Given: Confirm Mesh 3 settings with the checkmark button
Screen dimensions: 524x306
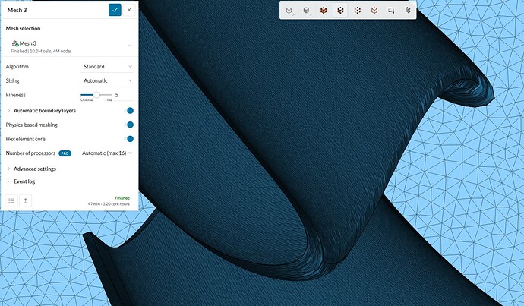Looking at the screenshot, I should coord(115,10).
